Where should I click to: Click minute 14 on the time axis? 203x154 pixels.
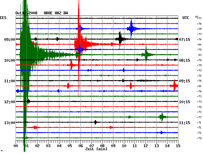[x=167, y=146]
